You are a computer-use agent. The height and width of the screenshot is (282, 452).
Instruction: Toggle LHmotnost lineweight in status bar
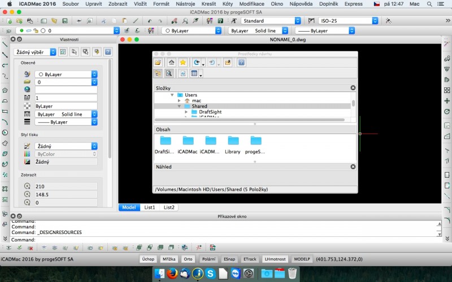pos(275,259)
